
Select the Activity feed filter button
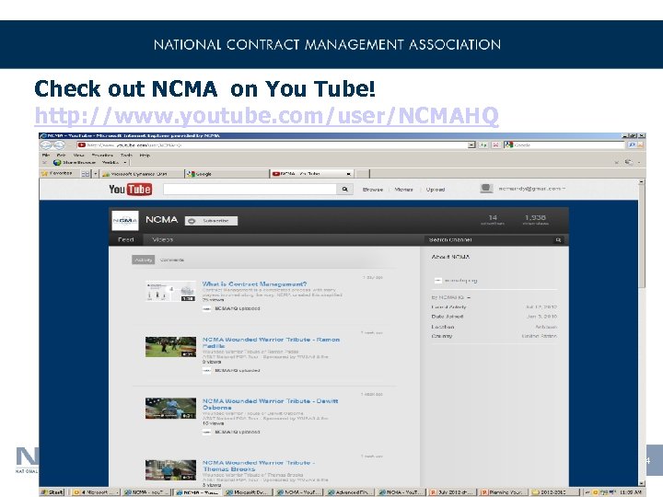[144, 260]
